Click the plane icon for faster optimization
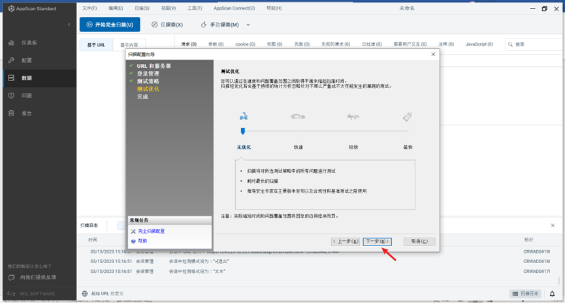Image resolution: width=565 pixels, height=303 pixels. click(x=353, y=117)
